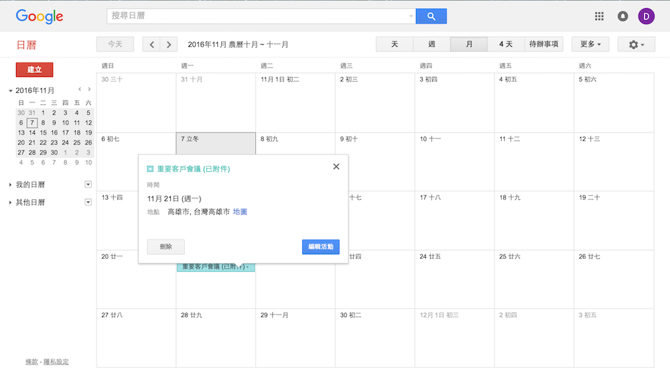Open the account avatar D
Image resolution: width=670 pixels, height=368 pixels.
coord(646,16)
